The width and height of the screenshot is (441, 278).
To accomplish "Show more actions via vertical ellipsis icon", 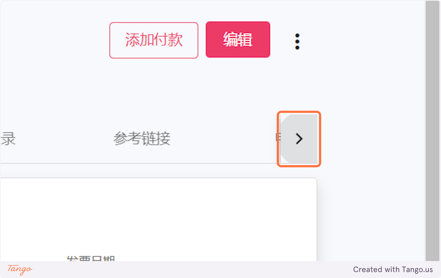I will point(297,42).
